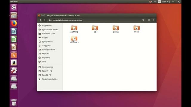
Task: Launch LibreOffice Impress from the launcher
Action: [x=14, y=47]
